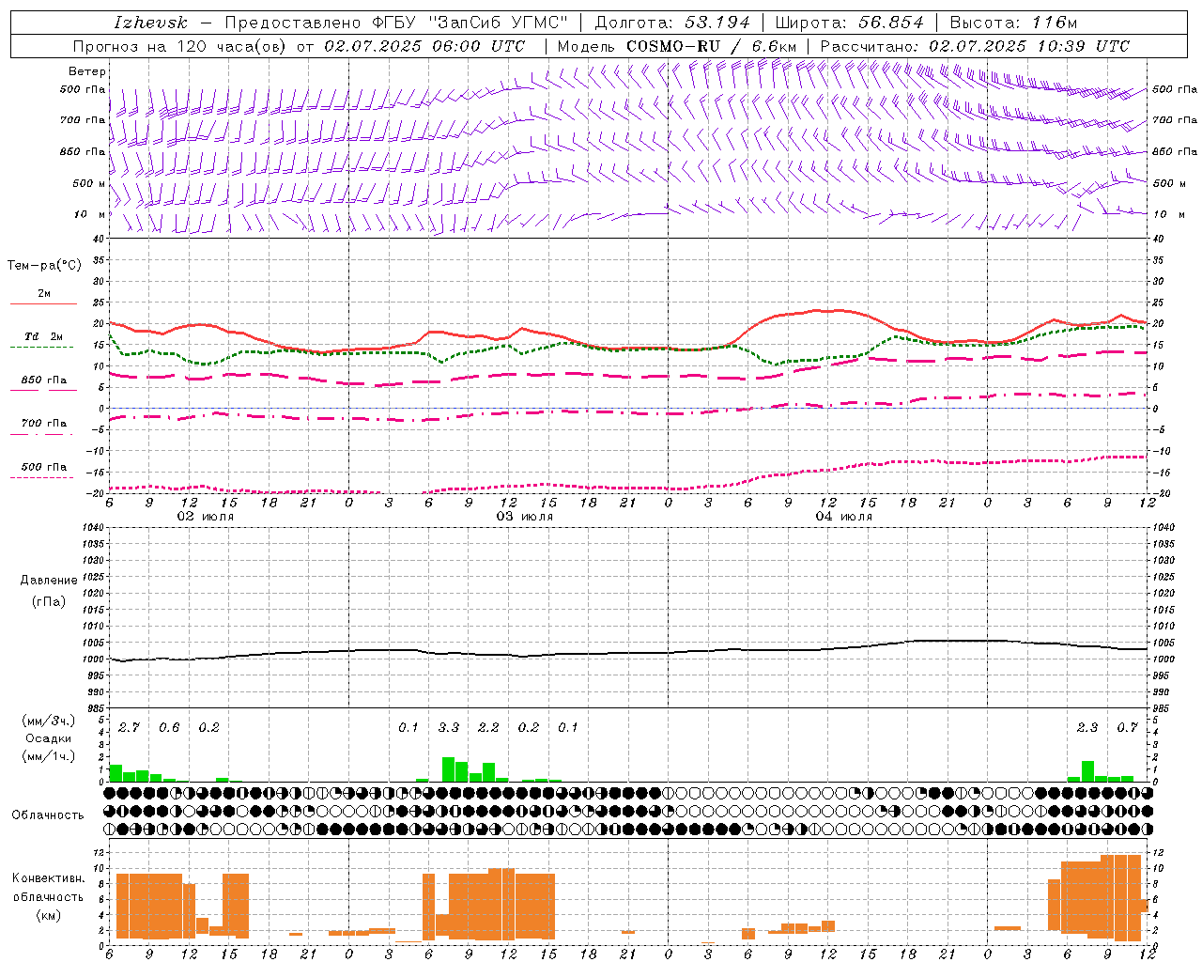1202x962 pixels.
Task: Select the 700 гПа temperature legend label
Action: coord(44,423)
